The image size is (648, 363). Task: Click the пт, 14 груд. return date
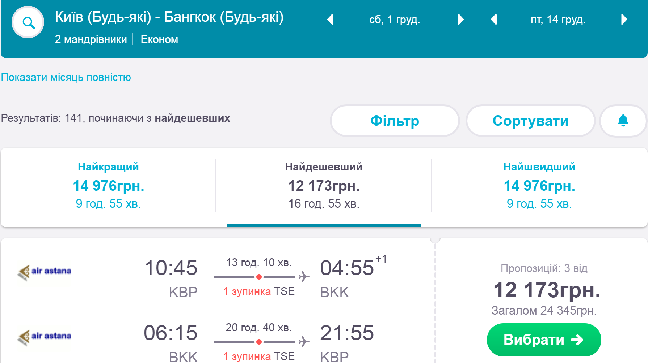pos(558,20)
